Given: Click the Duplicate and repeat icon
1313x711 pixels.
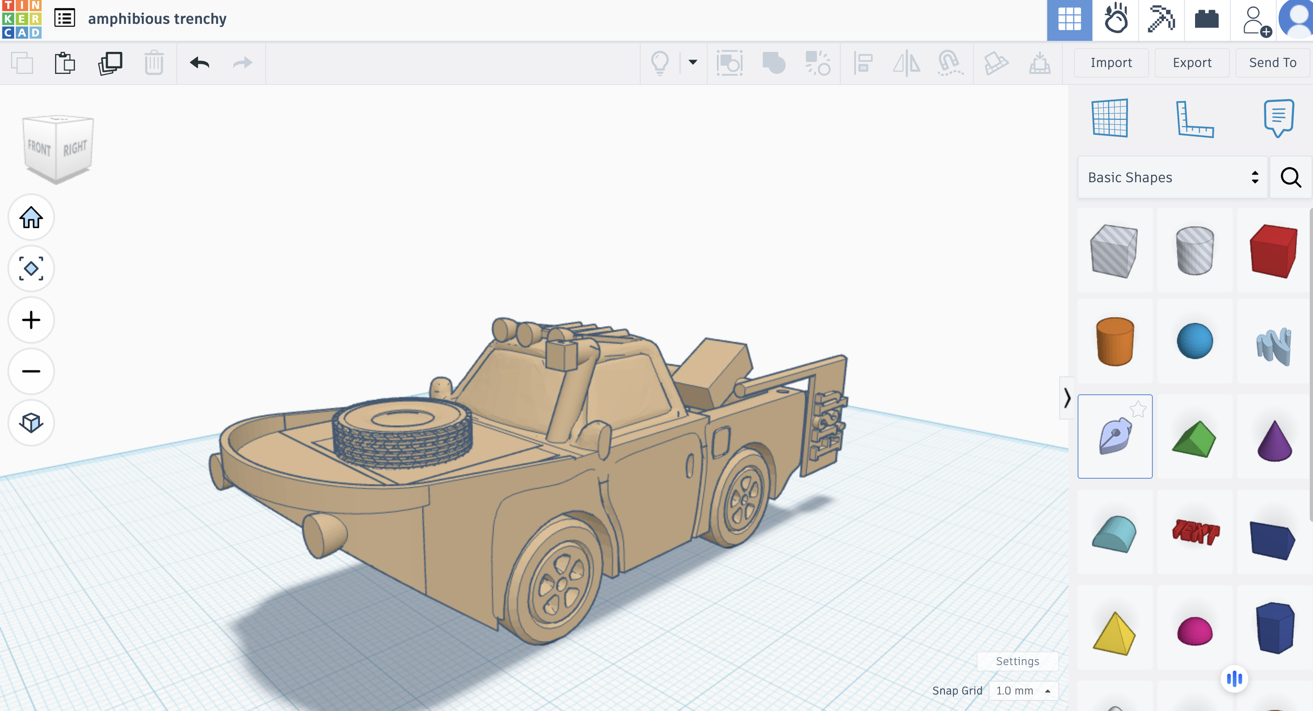Looking at the screenshot, I should tap(110, 63).
